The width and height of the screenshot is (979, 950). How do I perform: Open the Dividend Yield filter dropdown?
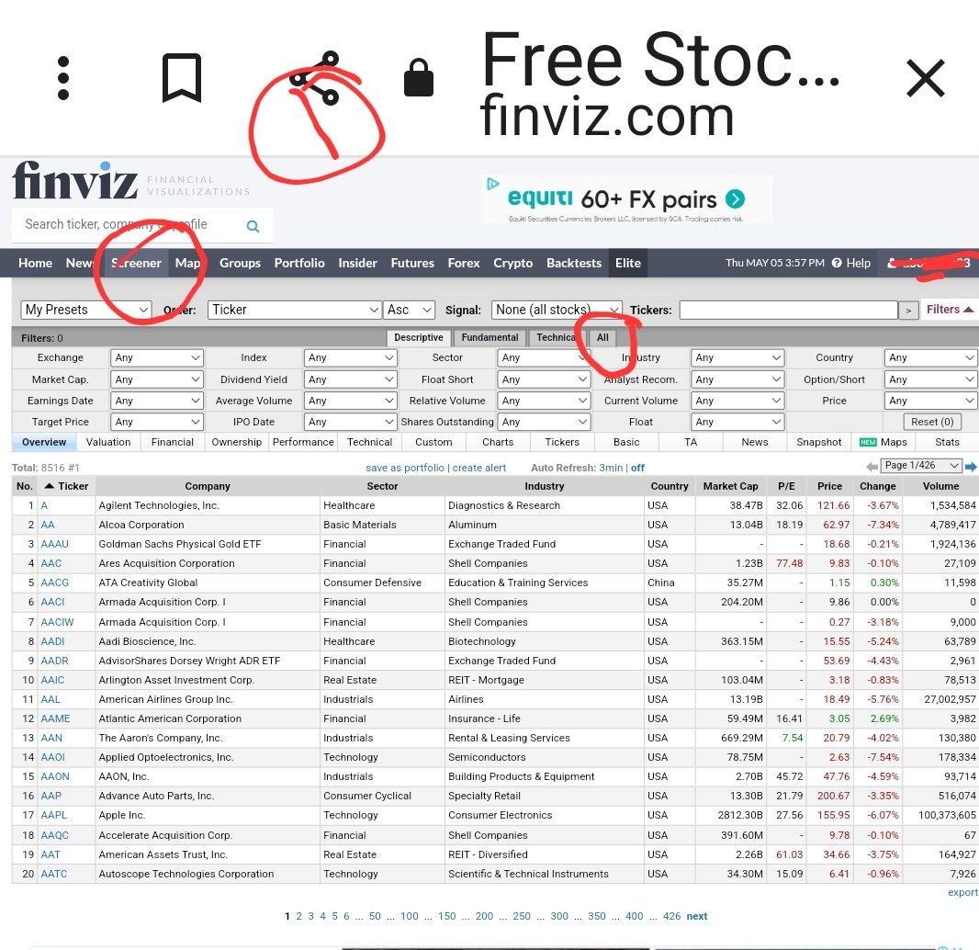[350, 379]
